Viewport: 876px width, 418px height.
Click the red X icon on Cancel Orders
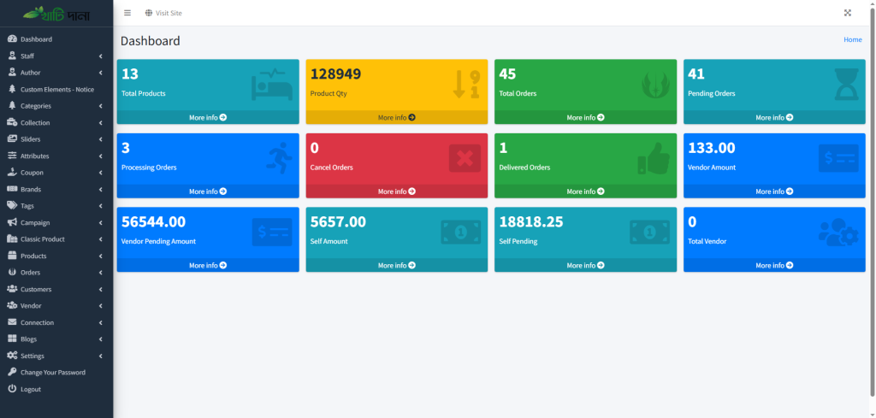point(465,158)
